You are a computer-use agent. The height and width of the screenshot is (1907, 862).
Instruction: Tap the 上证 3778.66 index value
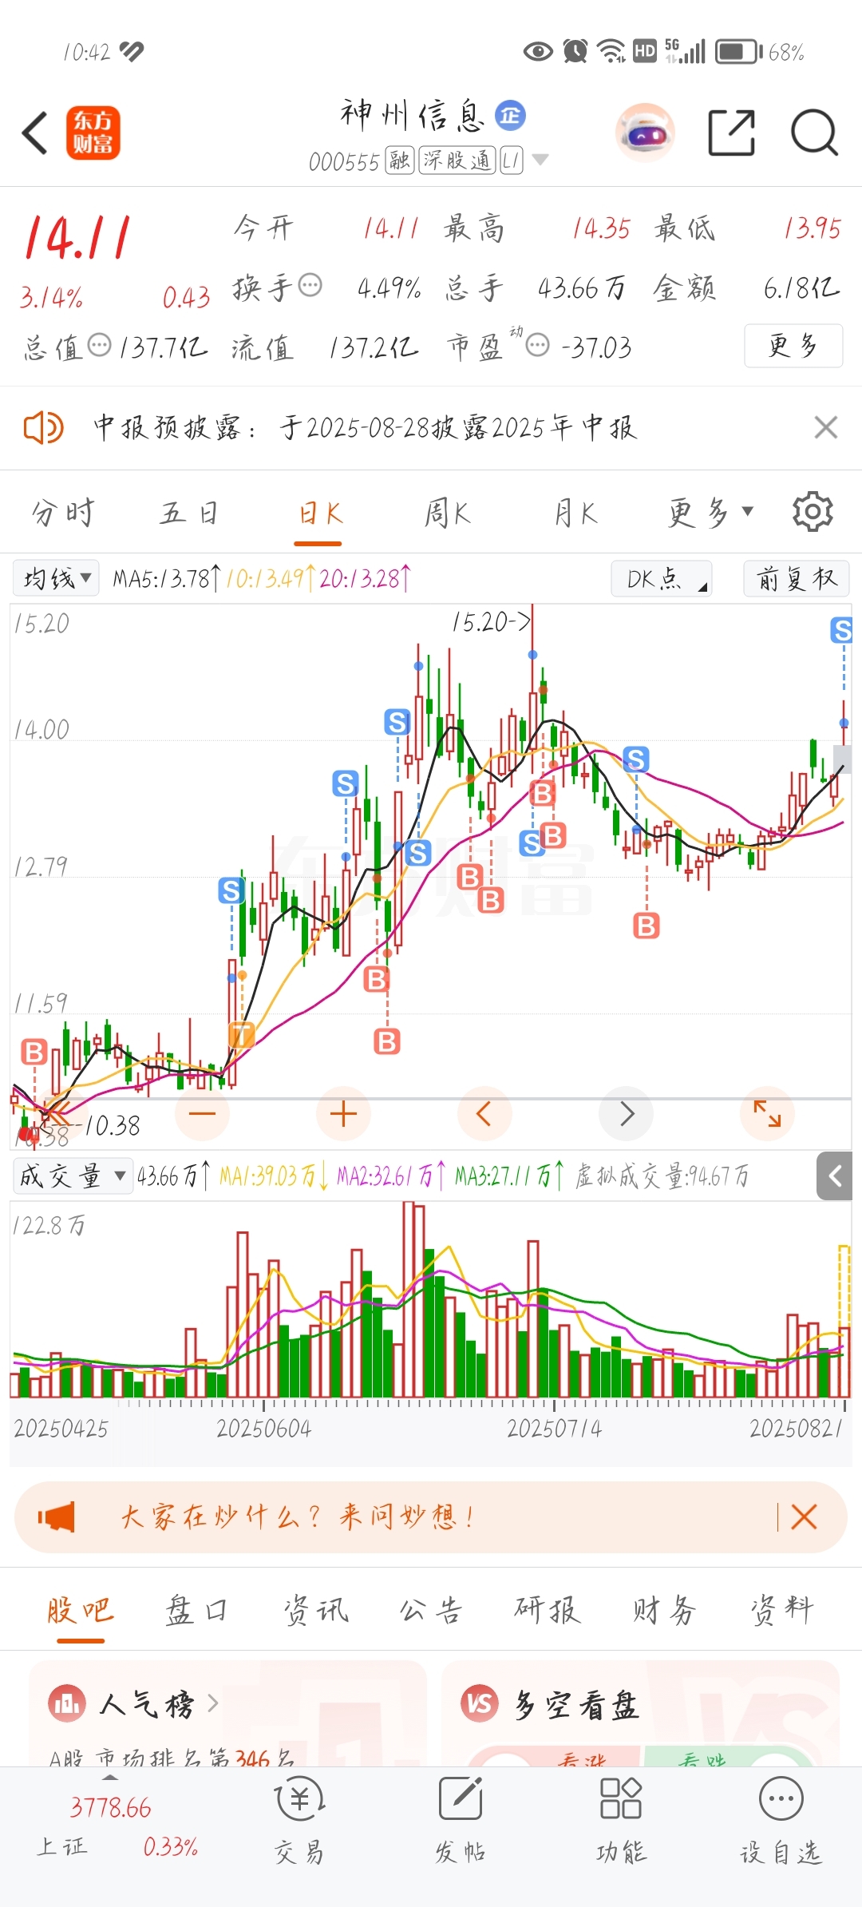pos(110,1807)
